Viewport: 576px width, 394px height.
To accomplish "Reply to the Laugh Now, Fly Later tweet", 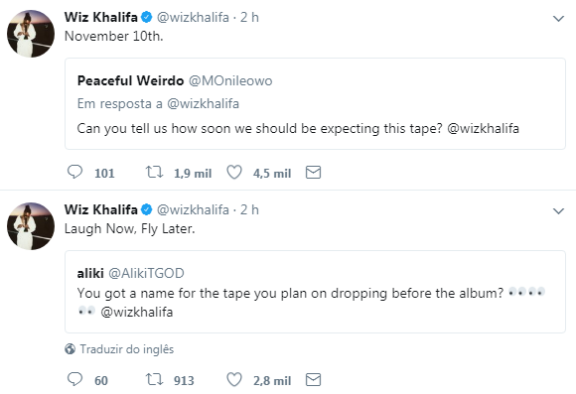I will [x=74, y=379].
